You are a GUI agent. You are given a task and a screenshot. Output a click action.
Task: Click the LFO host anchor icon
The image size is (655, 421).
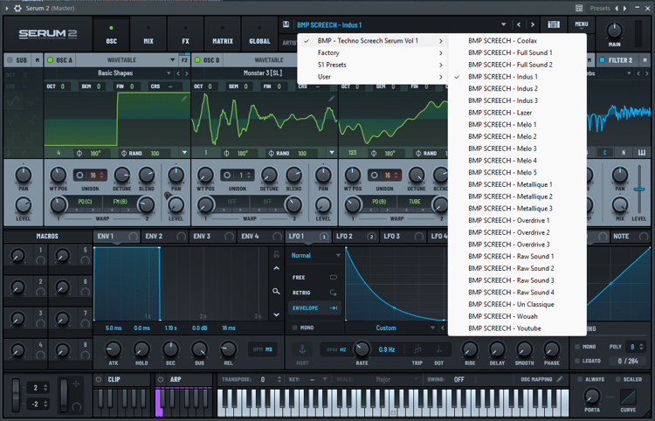302,349
